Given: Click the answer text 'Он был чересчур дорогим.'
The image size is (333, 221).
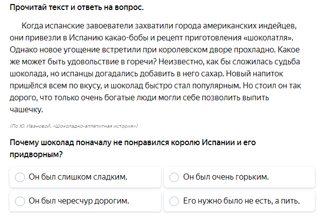Looking at the screenshot, I should coord(79,201).
